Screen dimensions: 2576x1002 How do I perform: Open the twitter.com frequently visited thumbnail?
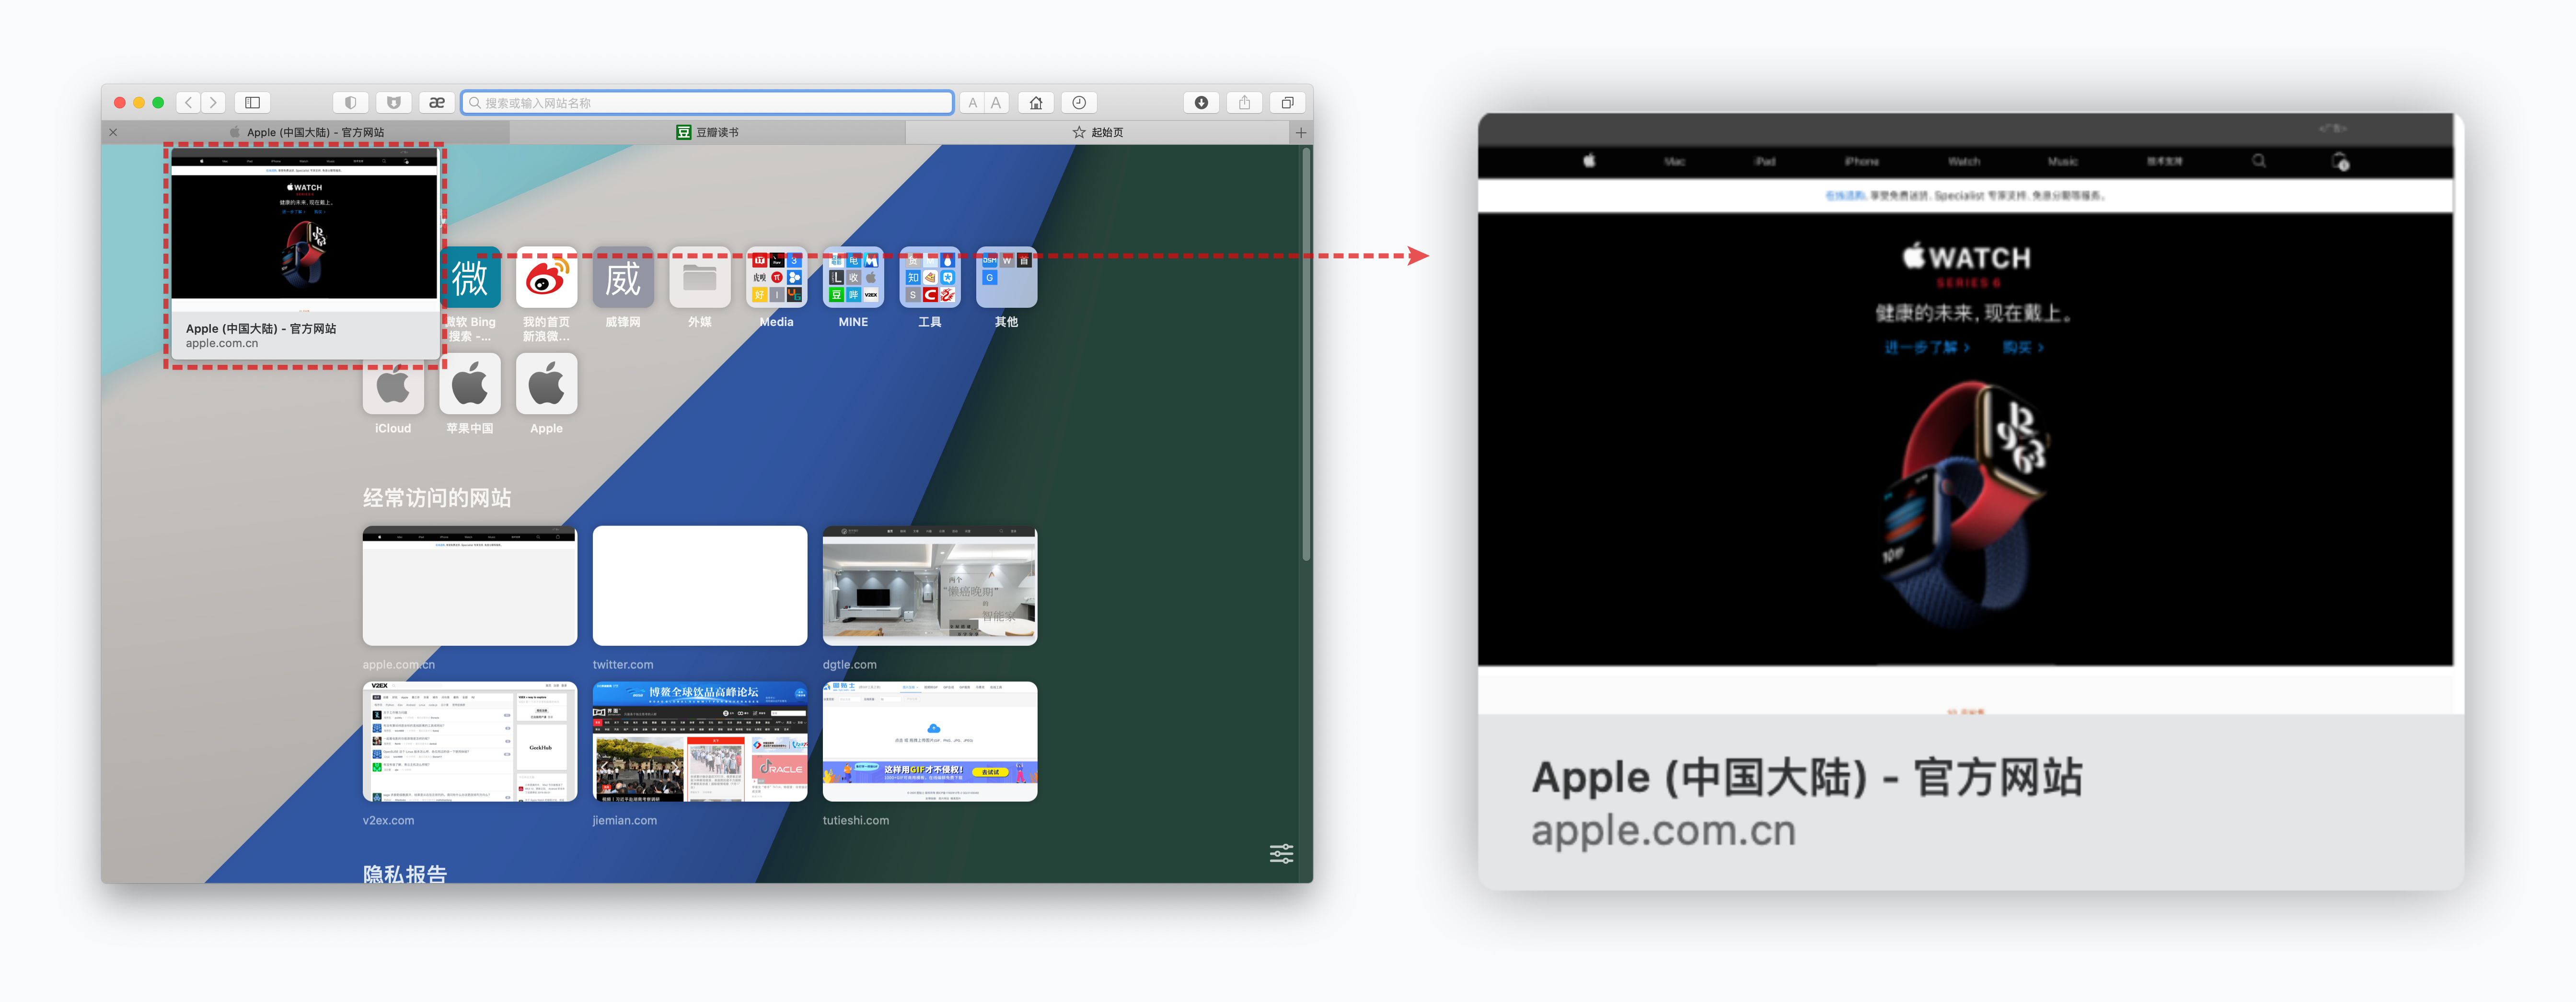coord(700,585)
